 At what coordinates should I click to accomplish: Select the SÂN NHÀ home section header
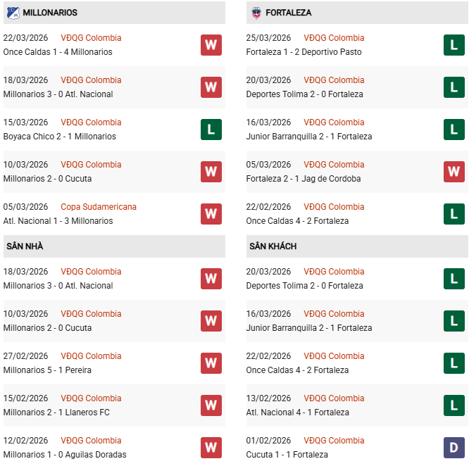(25, 246)
